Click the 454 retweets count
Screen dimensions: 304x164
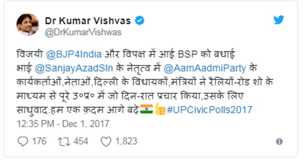click(x=81, y=142)
